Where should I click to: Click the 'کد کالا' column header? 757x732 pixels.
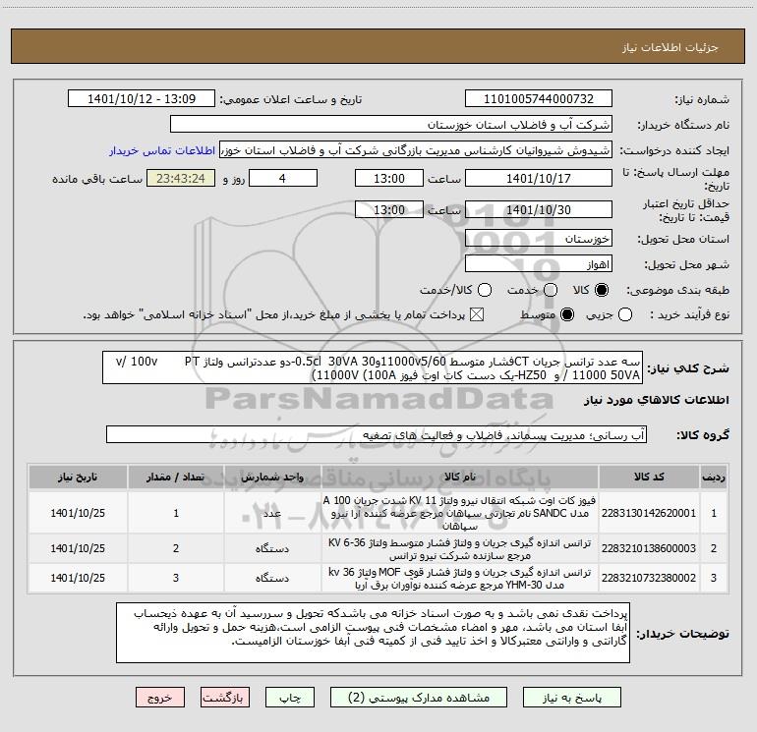coord(649,477)
